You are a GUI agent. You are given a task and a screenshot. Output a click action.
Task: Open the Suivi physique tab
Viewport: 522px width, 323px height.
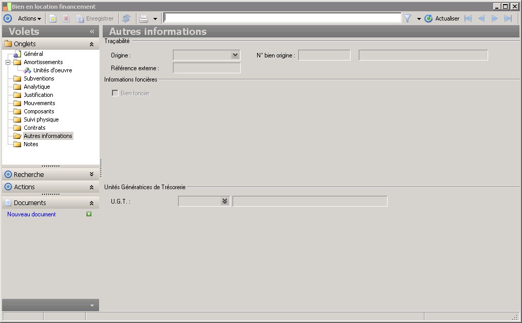pos(41,119)
